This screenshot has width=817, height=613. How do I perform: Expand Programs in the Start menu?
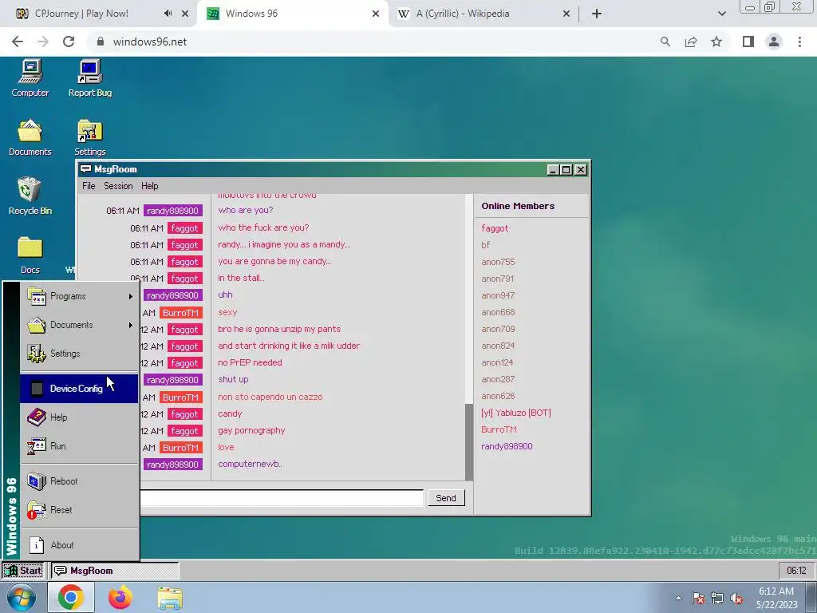(79, 296)
